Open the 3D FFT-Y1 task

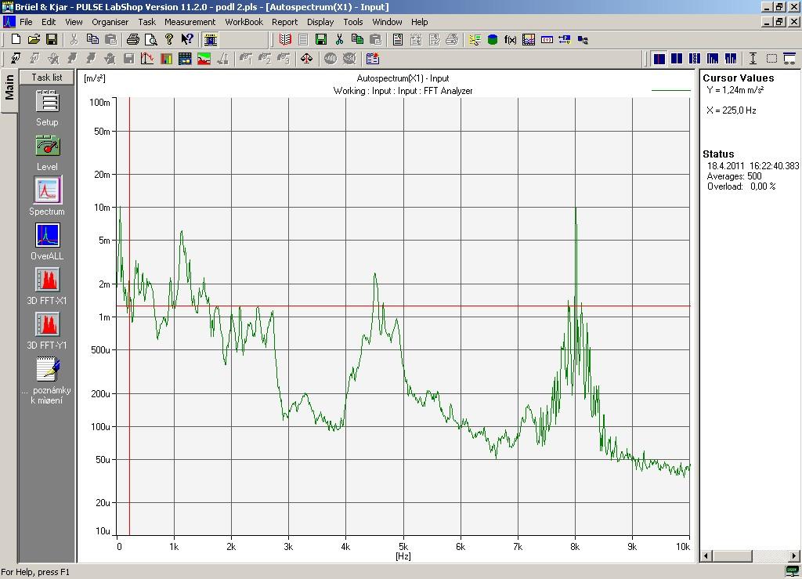pyautogui.click(x=47, y=331)
